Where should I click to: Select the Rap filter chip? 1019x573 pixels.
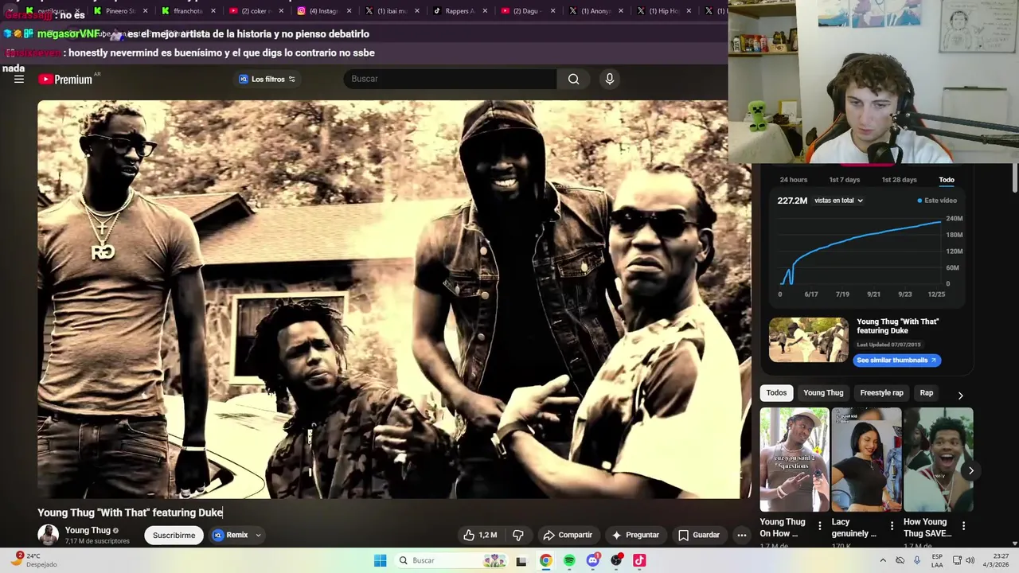coord(927,392)
